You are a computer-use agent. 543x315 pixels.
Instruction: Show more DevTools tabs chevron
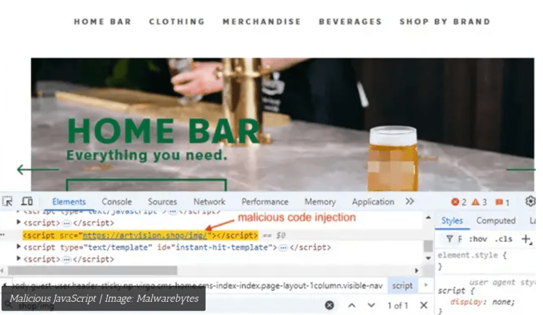(410, 201)
